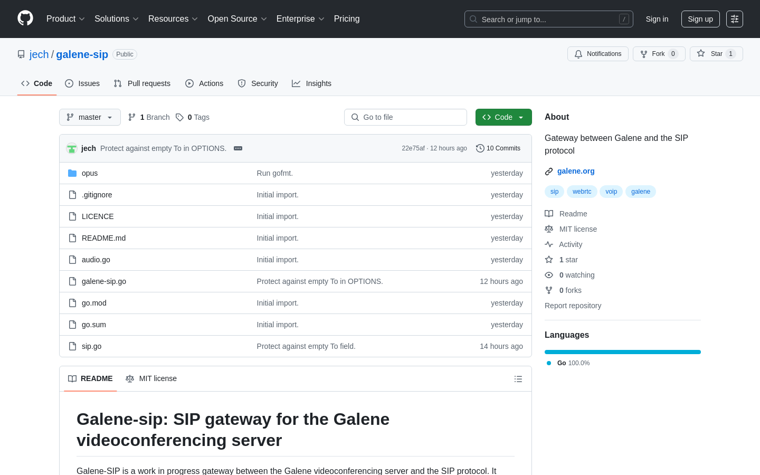Click the Report repository link
The image size is (760, 475).
573,306
